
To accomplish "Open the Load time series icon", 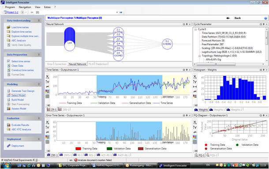I will coord(8,27).
